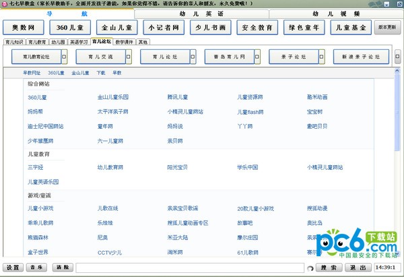Open the 三字经 link
The width and height of the screenshot is (404, 277).
(x=35, y=167)
